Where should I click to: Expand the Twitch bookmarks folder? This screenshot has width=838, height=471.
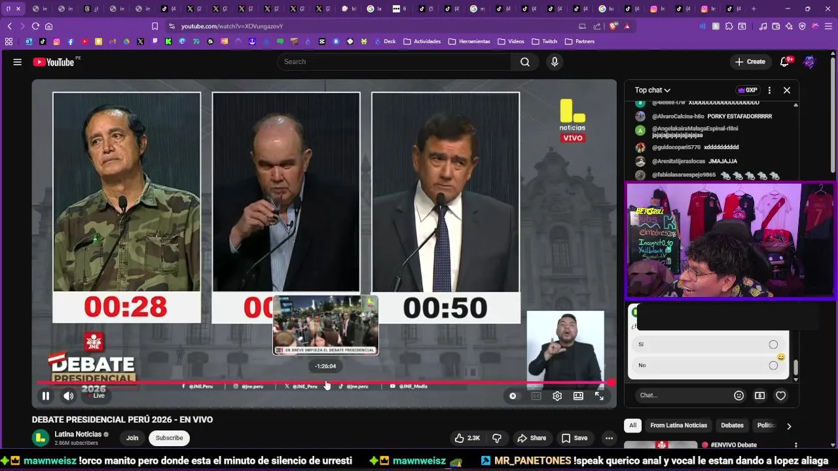pyautogui.click(x=545, y=41)
